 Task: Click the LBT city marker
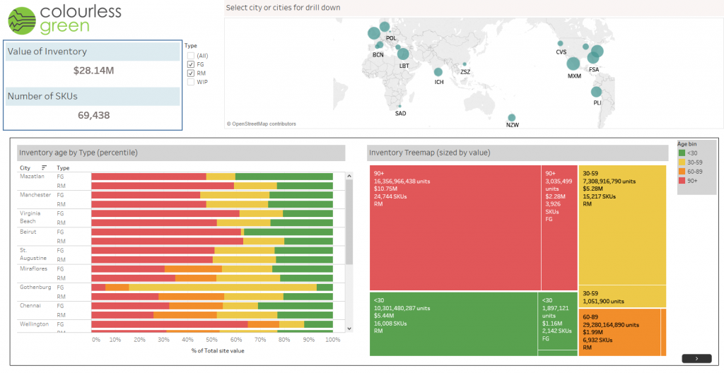tap(403, 54)
